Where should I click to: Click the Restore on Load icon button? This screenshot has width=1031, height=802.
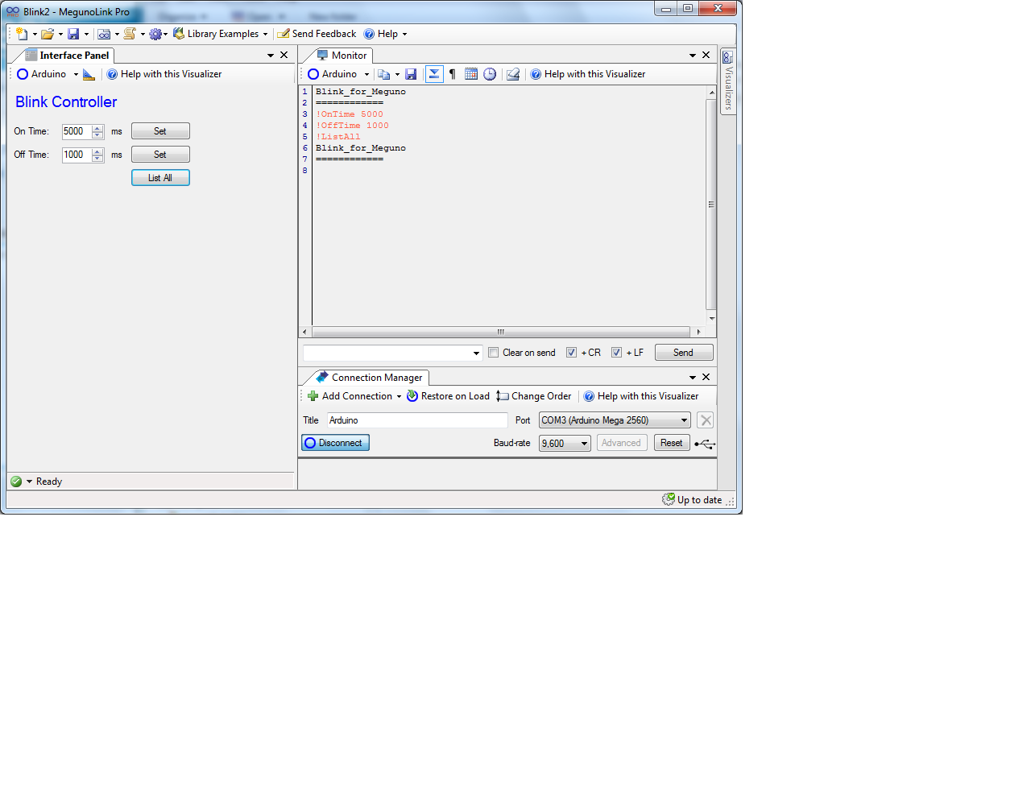[448, 396]
